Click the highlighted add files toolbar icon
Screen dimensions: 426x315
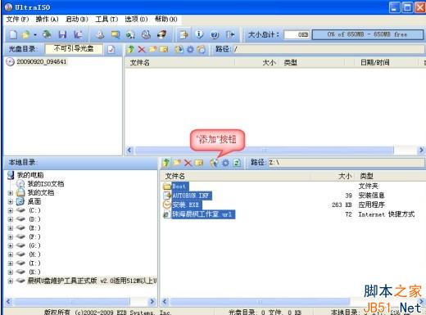point(184,34)
